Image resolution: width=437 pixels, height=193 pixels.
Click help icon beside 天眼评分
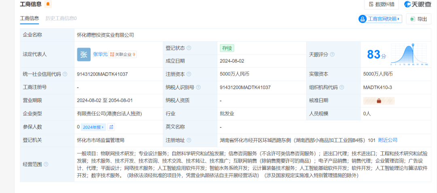[x=332, y=55]
